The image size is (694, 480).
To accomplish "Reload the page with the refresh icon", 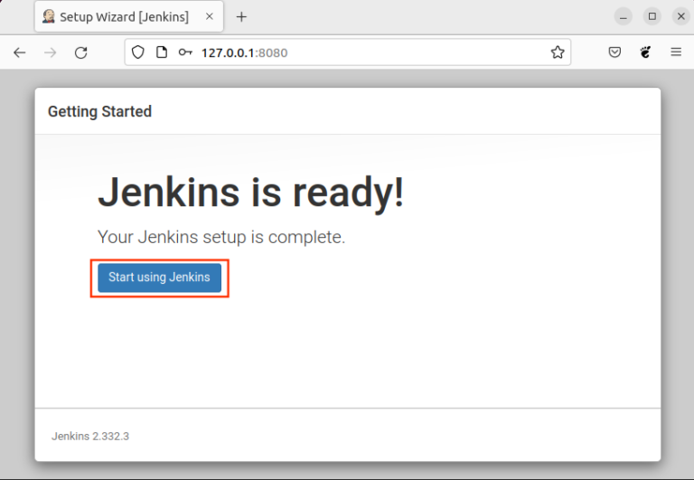I will point(81,52).
